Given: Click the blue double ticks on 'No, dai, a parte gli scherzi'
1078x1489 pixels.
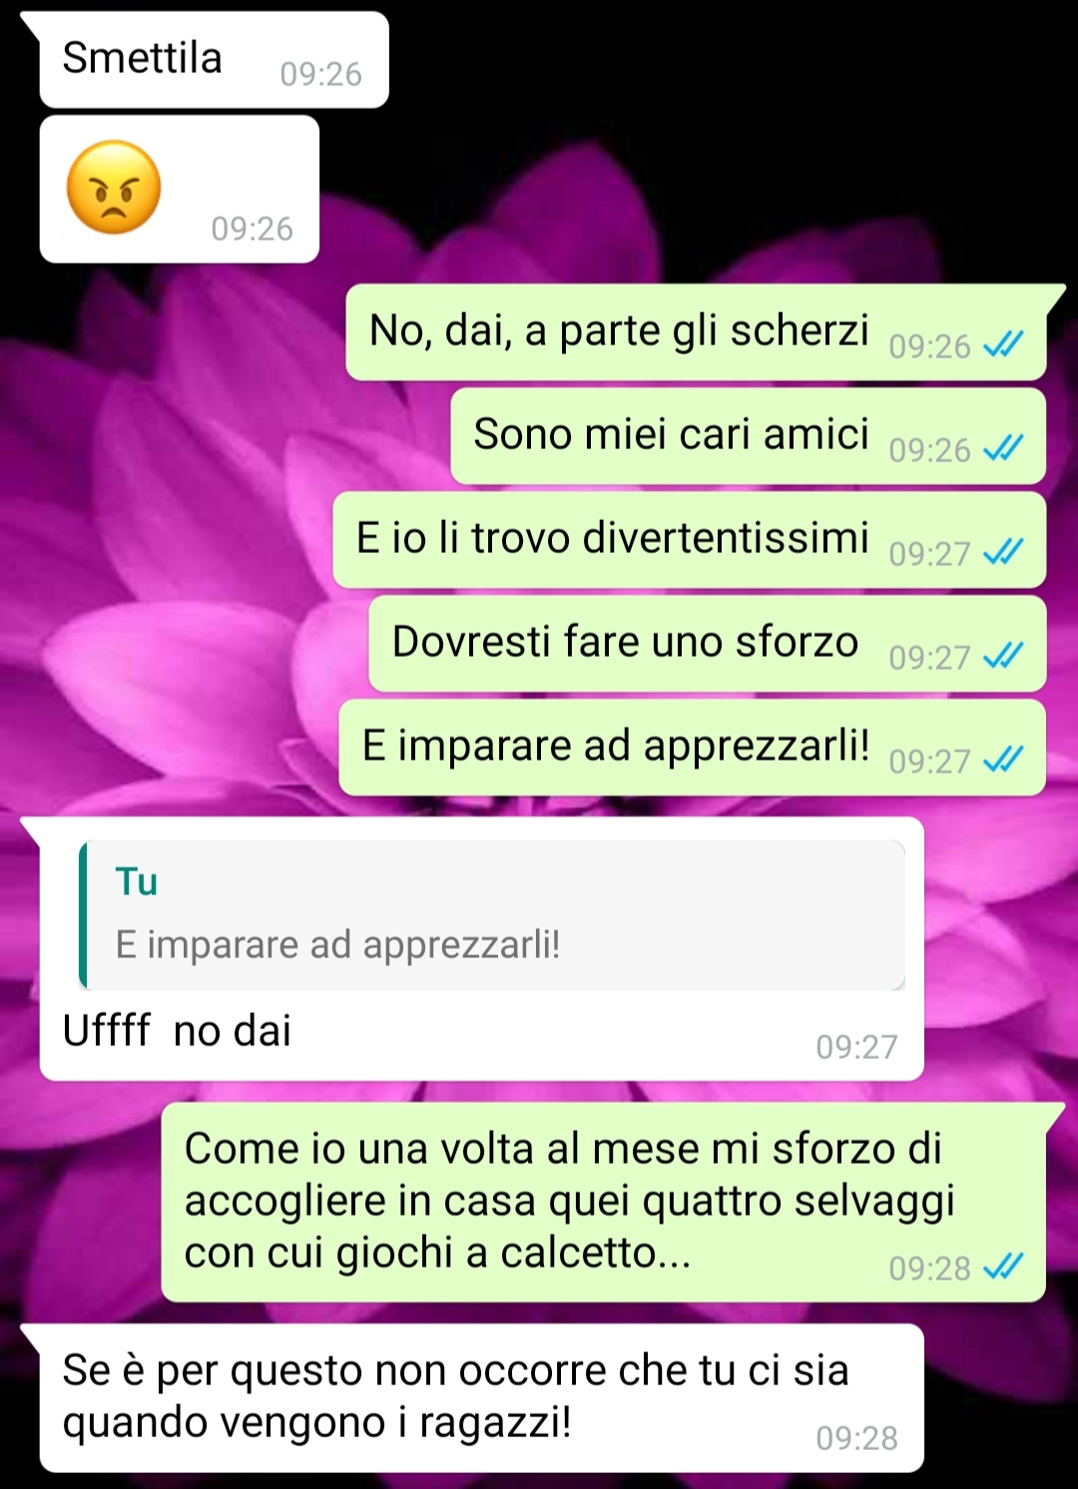Looking at the screenshot, I should click(1003, 344).
